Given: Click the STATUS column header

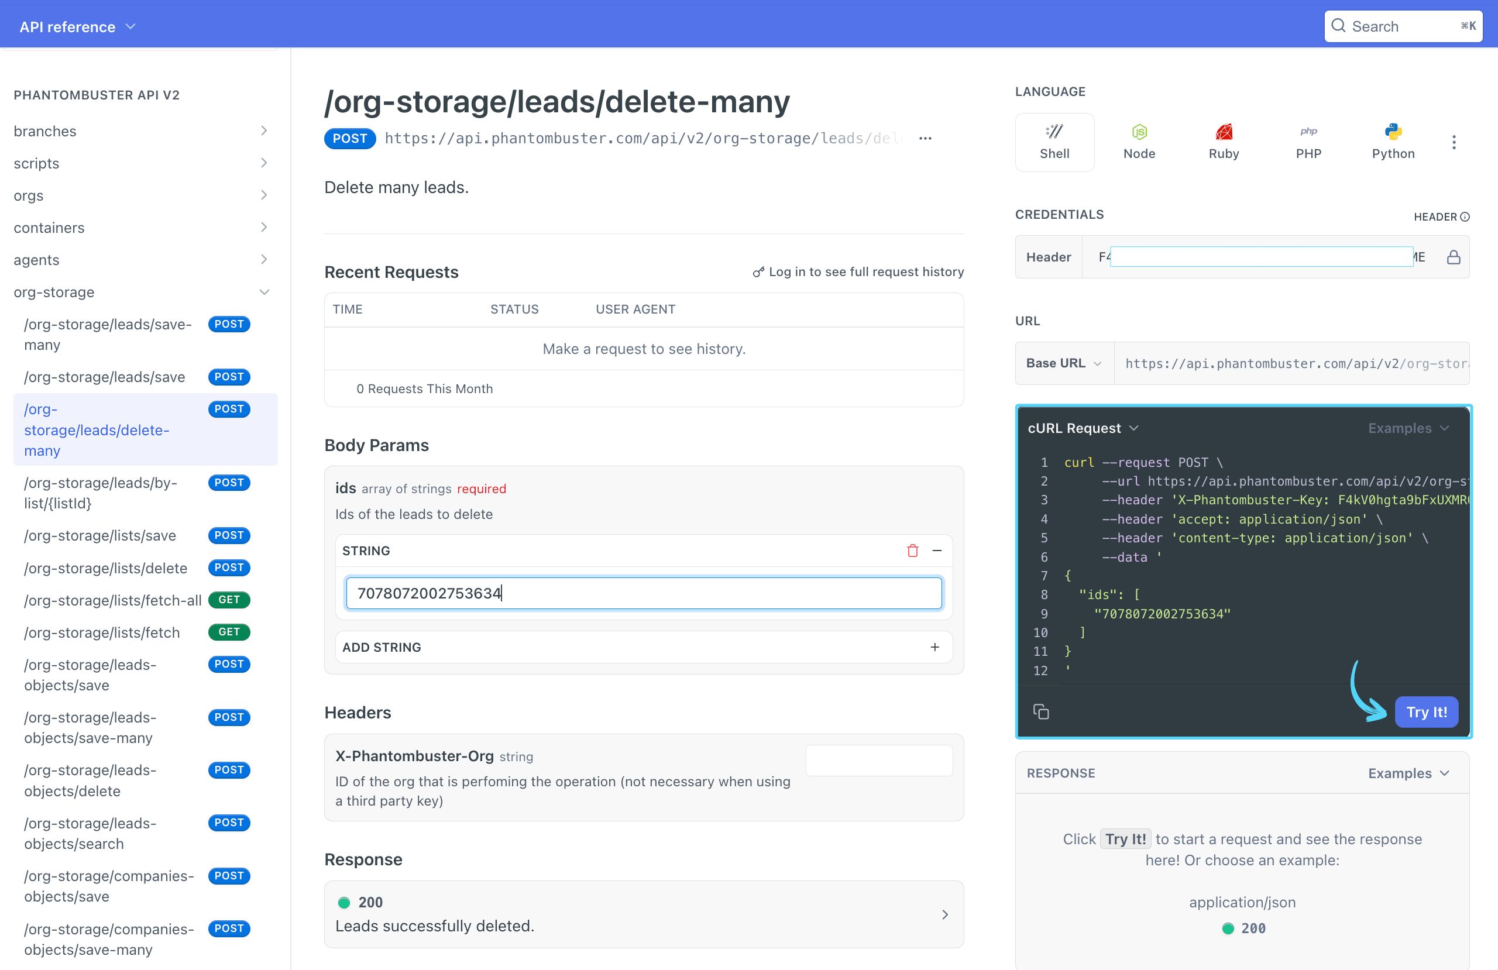Looking at the screenshot, I should (514, 309).
